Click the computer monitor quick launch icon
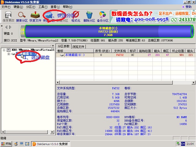 (22, 144)
